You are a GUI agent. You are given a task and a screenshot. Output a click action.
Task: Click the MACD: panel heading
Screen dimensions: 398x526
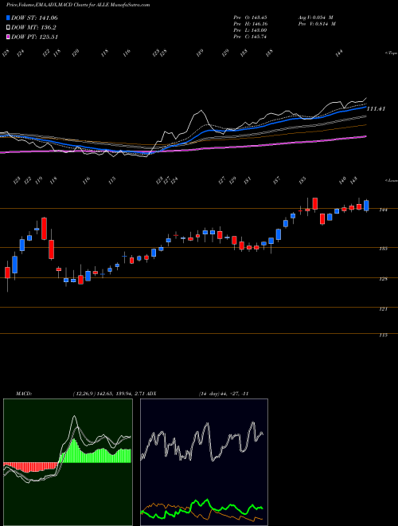[23, 394]
